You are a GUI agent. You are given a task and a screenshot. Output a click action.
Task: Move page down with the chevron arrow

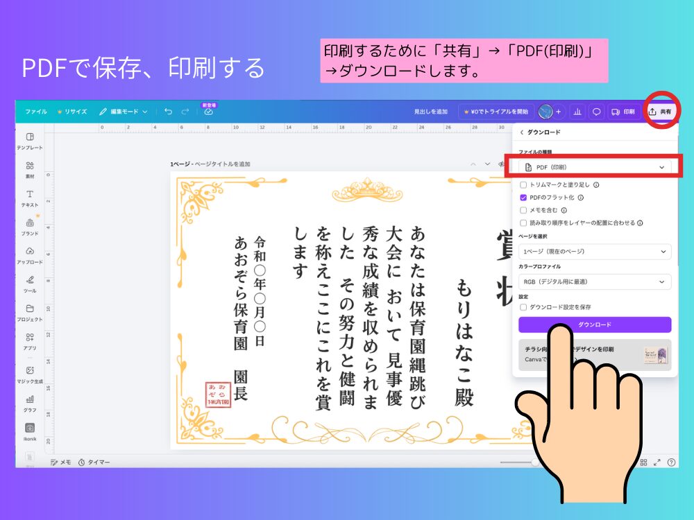pyautogui.click(x=487, y=164)
